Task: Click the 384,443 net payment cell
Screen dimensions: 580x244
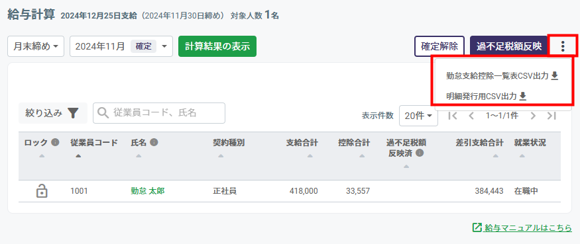Action: (x=489, y=191)
